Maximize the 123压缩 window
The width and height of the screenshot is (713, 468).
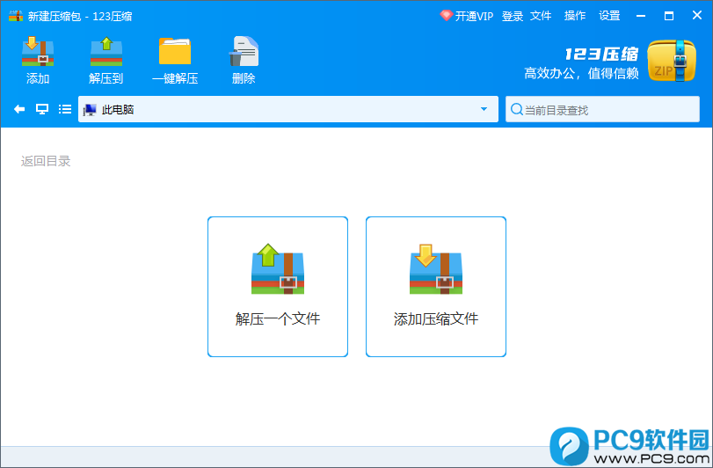pos(669,16)
